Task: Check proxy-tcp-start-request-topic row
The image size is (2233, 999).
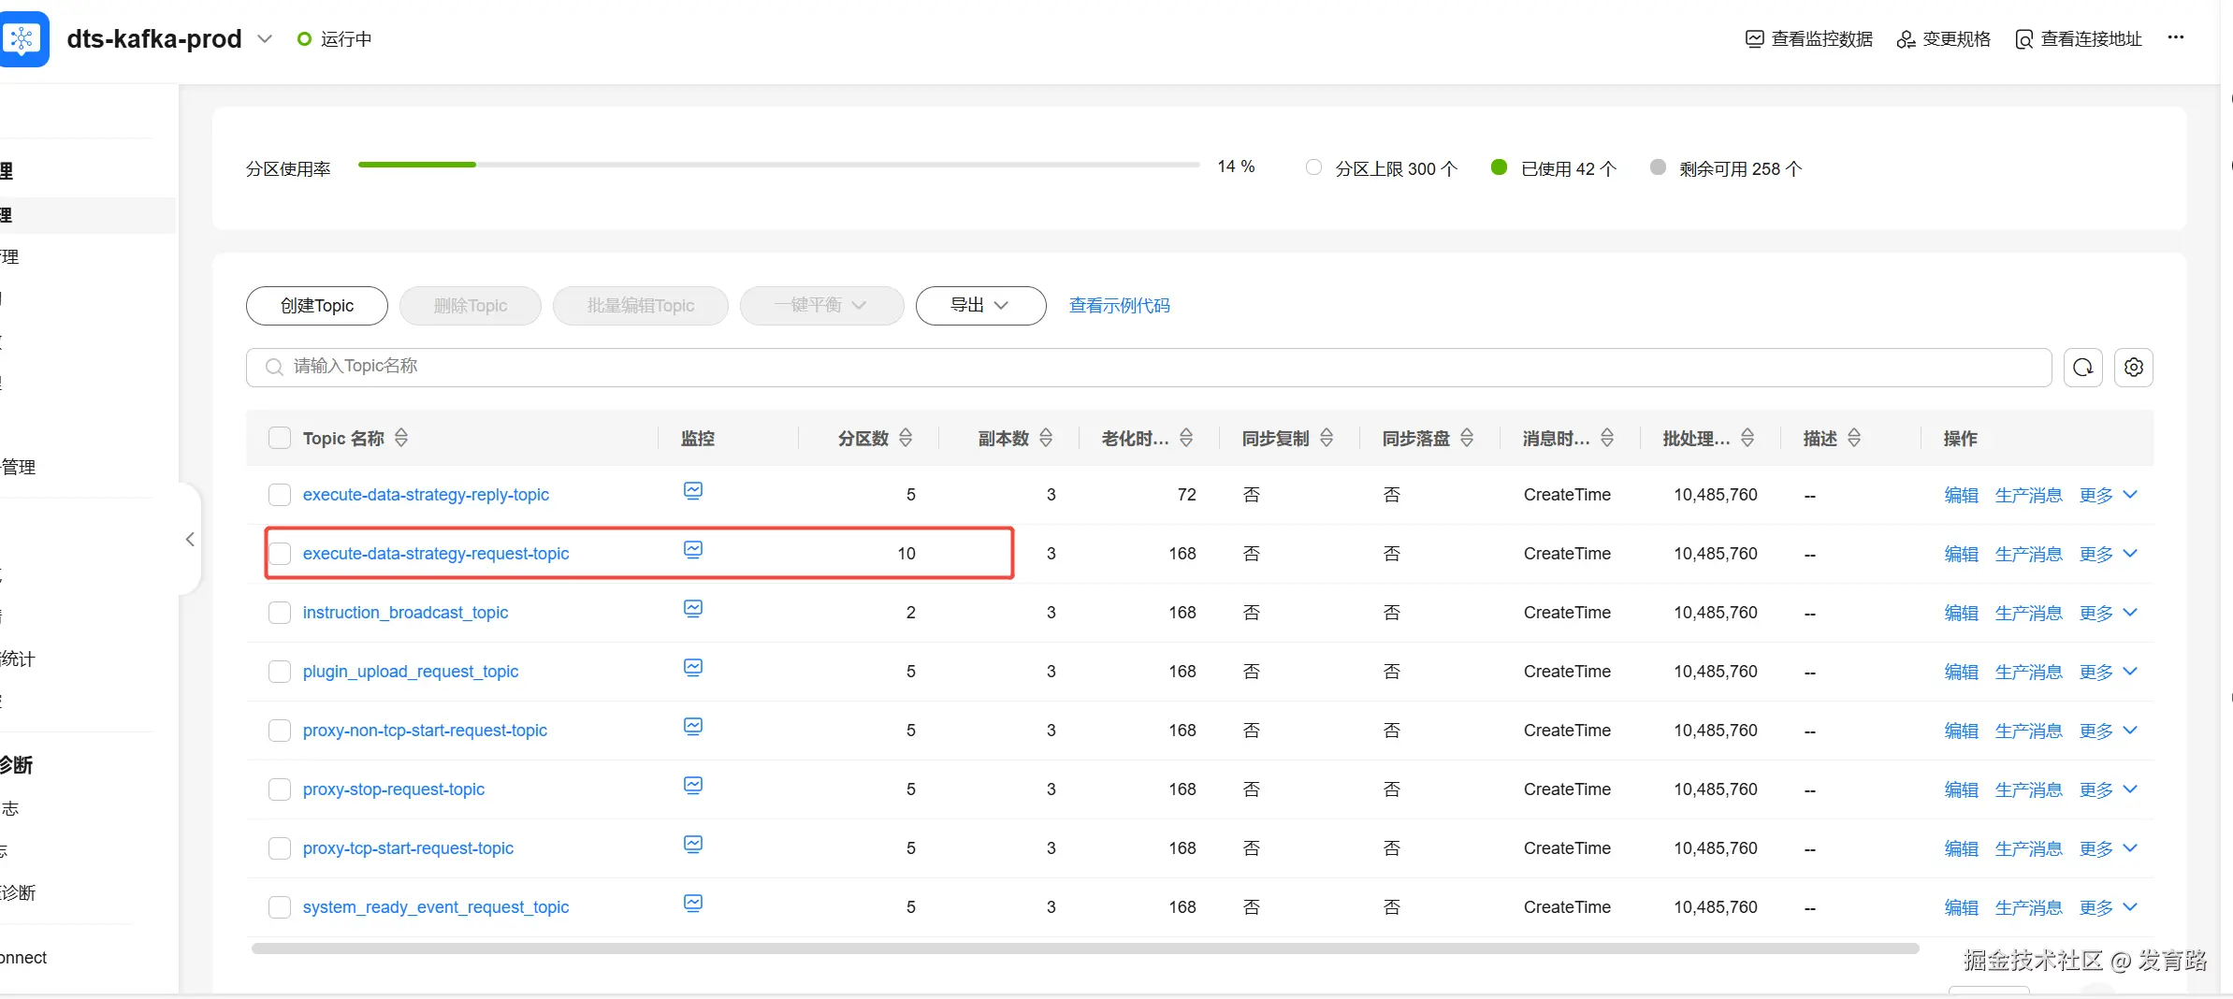Action: point(280,848)
